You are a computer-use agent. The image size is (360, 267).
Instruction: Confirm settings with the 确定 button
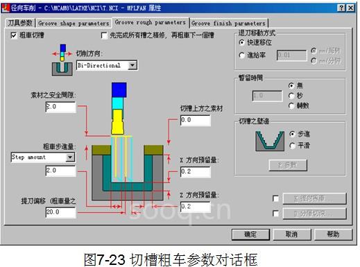point(250,234)
